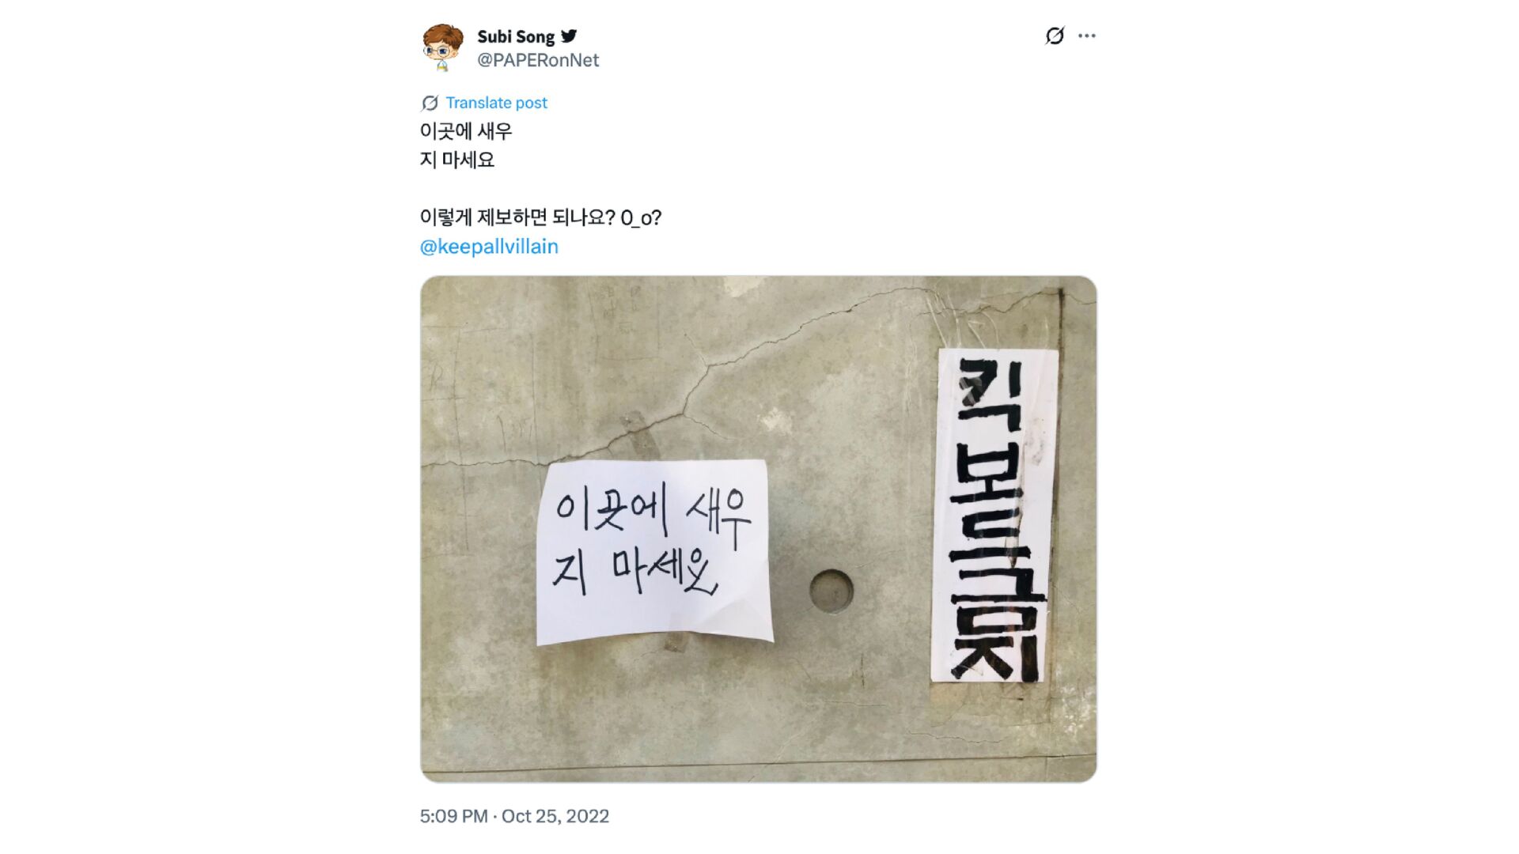Click the tweet text line 지 마세요

click(457, 160)
